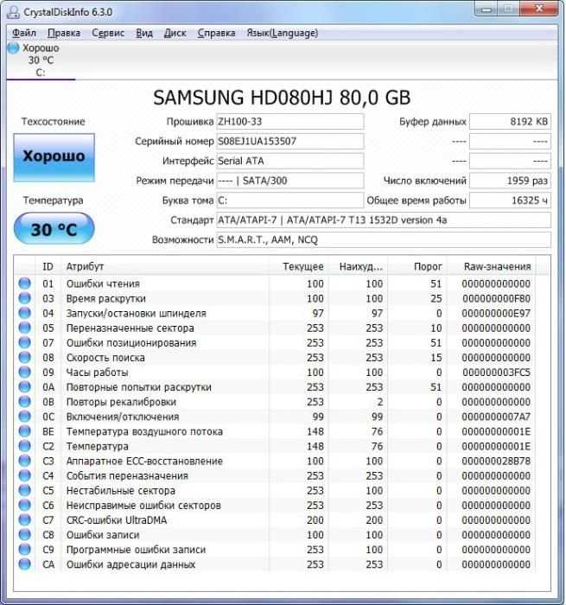The width and height of the screenshot is (566, 605).
Task: Click status icon for События переназначения row
Action: coord(25,475)
